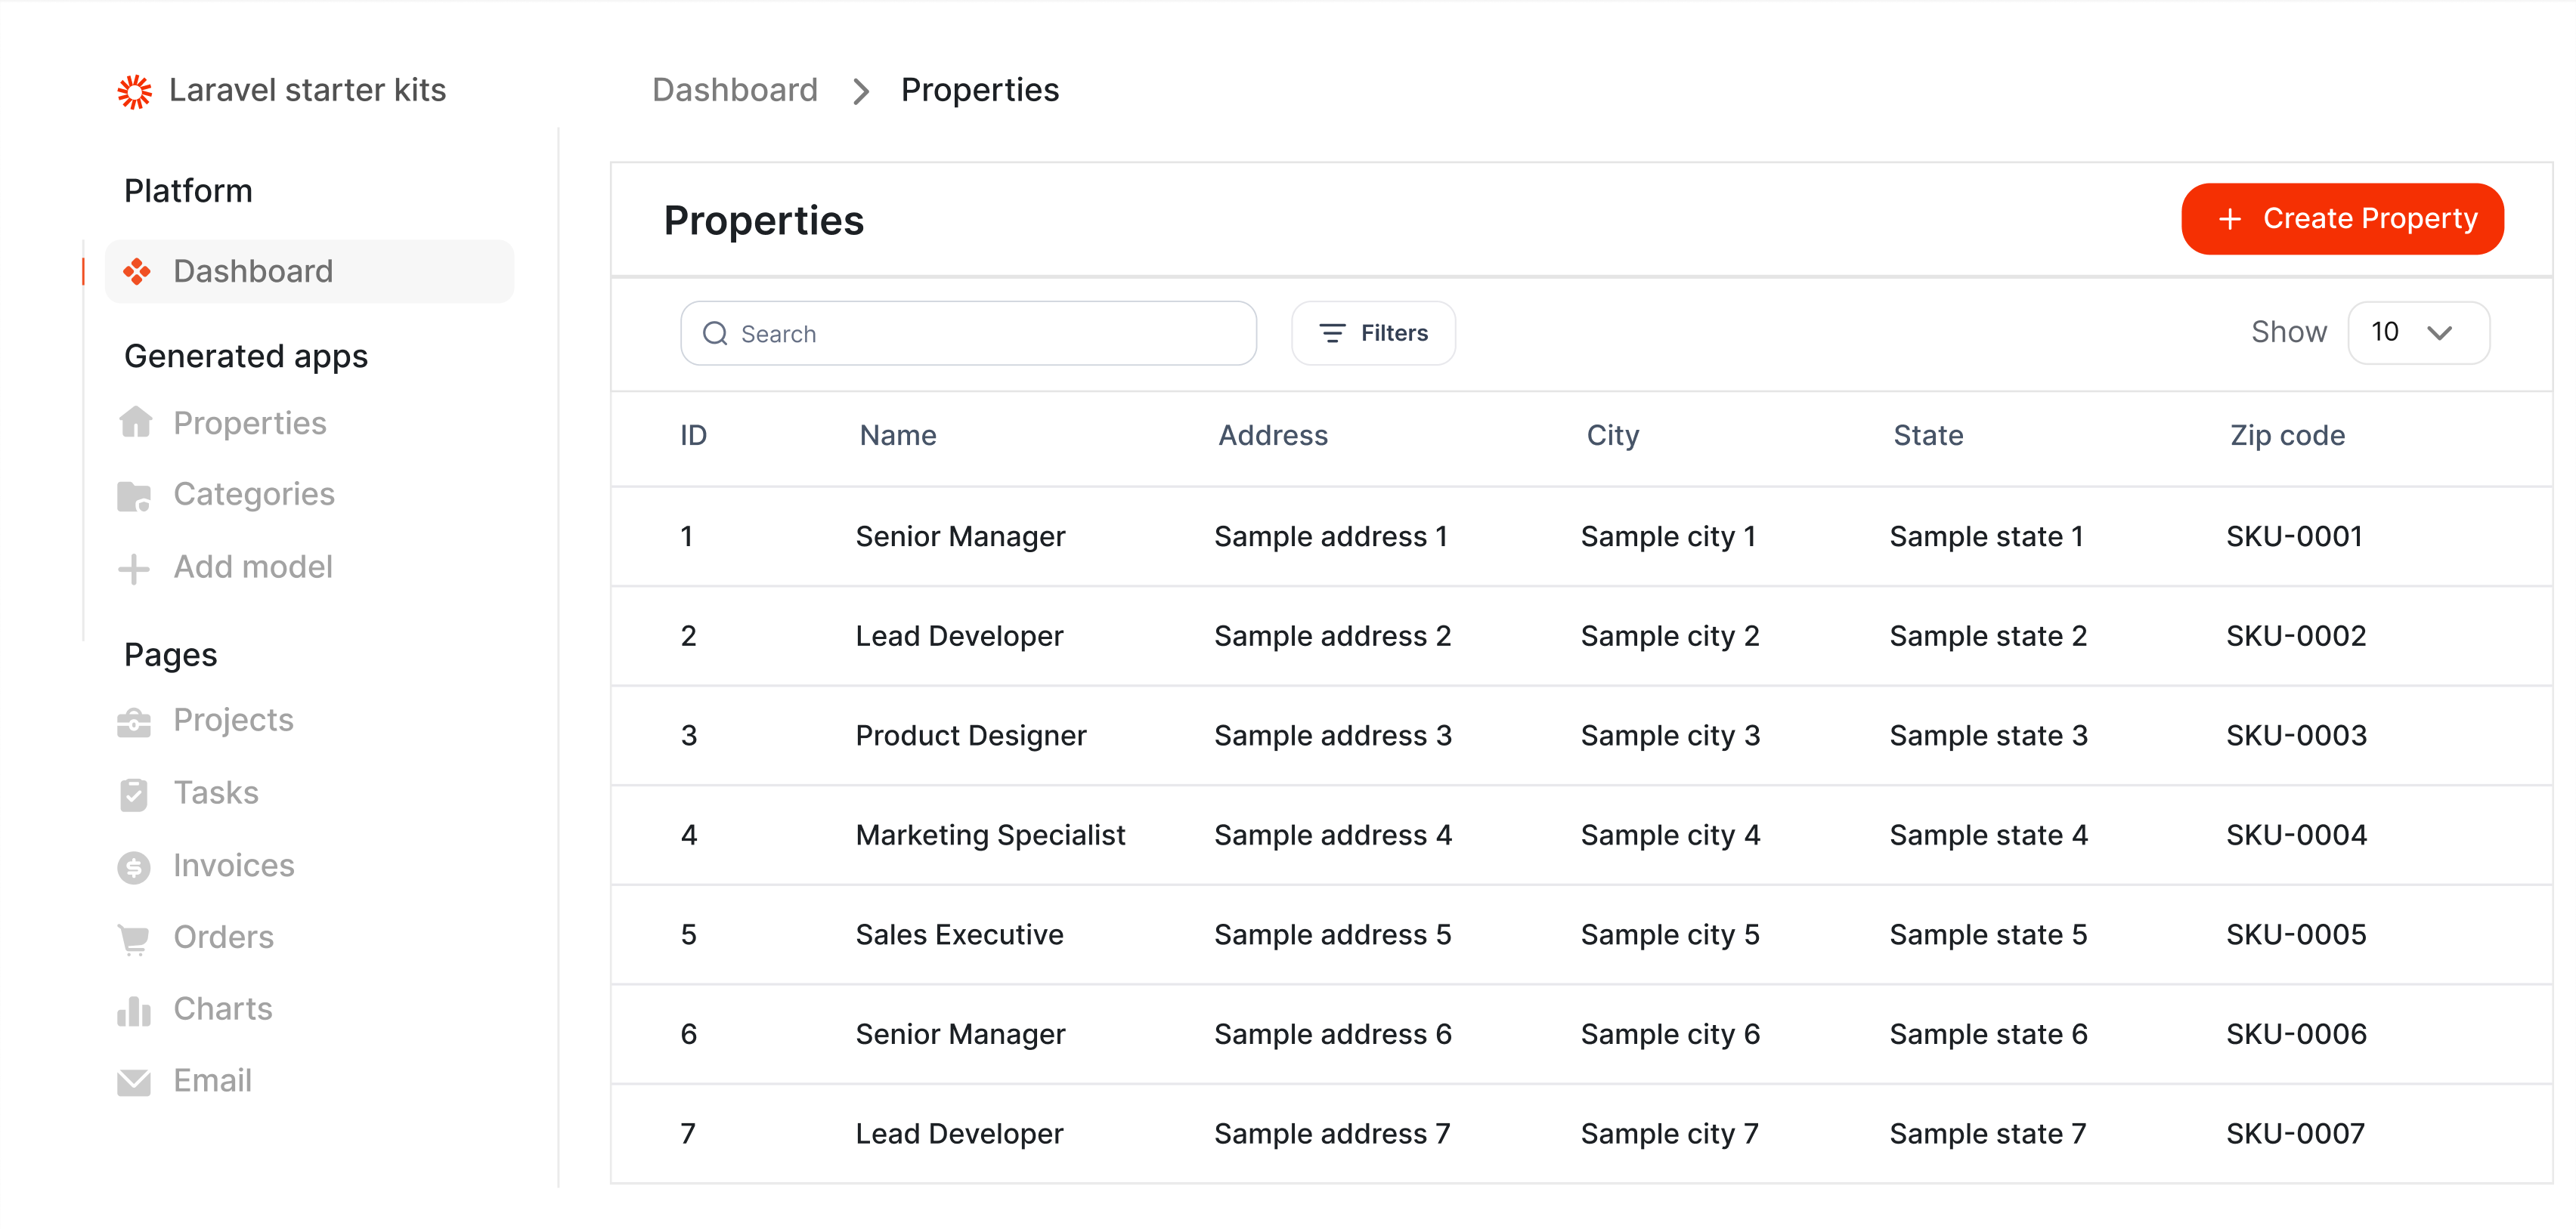Click the Email envelope icon
This screenshot has width=2576, height=1229.
click(x=133, y=1082)
